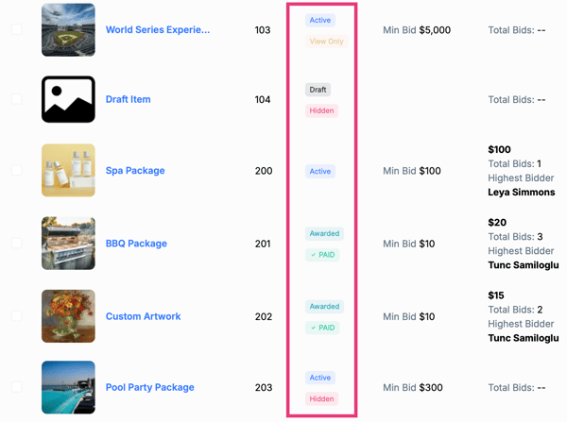Open the World Series Experience item link
The height and width of the screenshot is (422, 567).
158,30
